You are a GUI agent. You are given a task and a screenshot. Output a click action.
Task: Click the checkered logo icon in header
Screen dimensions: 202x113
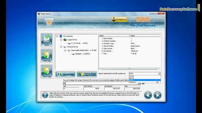coord(49,22)
